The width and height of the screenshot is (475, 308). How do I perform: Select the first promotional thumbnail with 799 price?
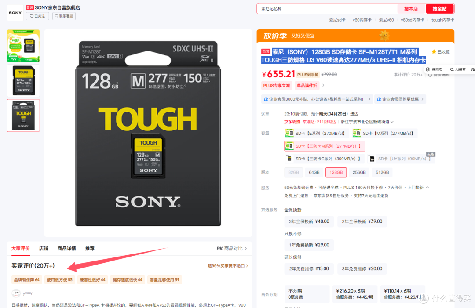click(x=23, y=46)
